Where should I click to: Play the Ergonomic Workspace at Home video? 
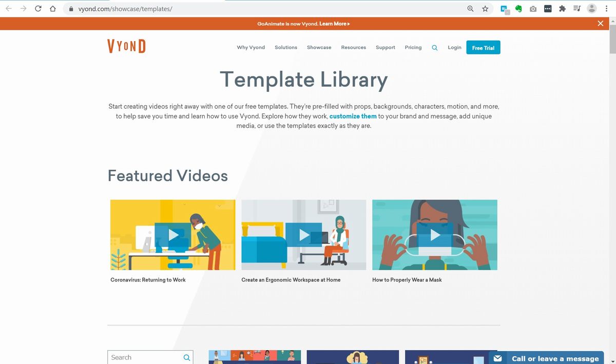pos(304,235)
